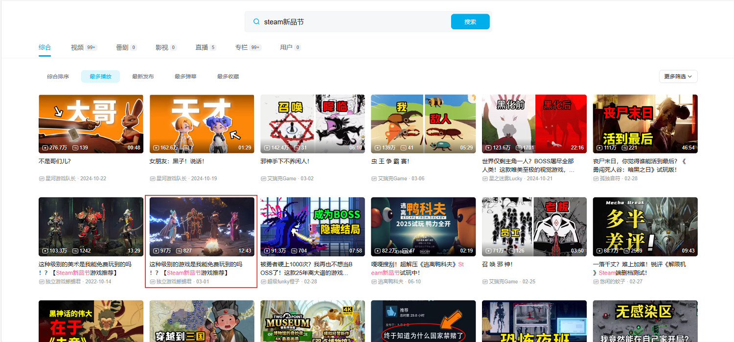Click inside the search input field
Screen dimensions: 734x342
tap(343, 21)
